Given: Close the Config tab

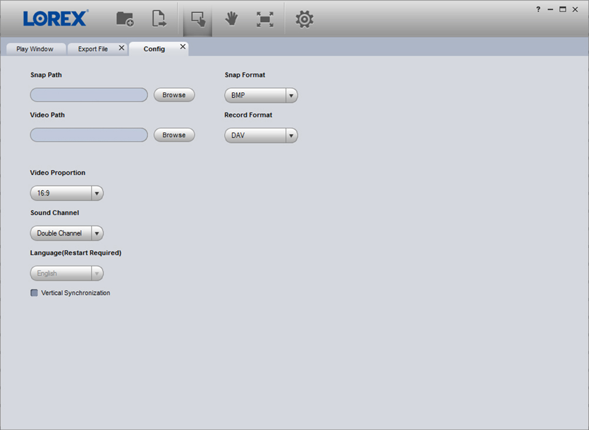Looking at the screenshot, I should 183,47.
